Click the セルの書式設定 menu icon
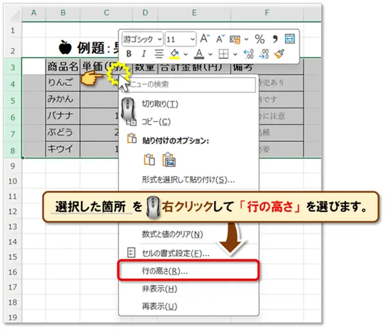The width and height of the screenshot is (386, 329). click(x=131, y=253)
